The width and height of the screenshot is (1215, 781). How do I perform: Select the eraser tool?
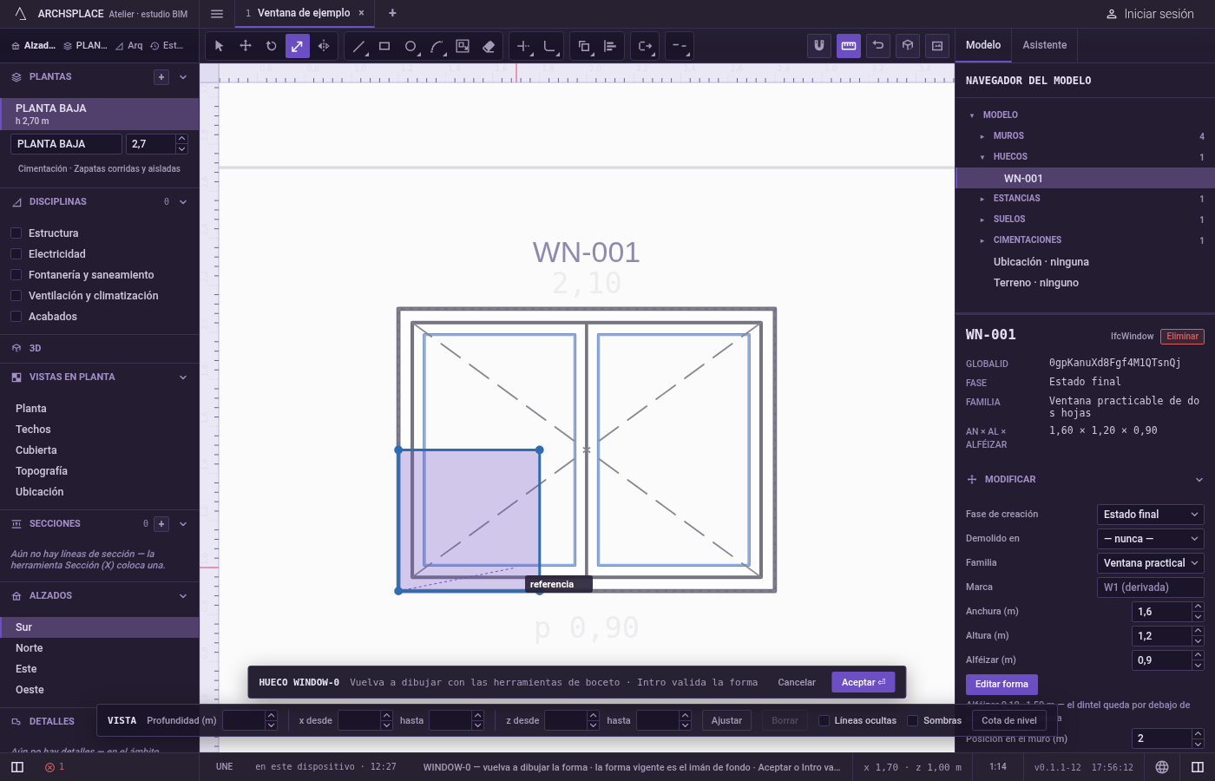pos(489,46)
